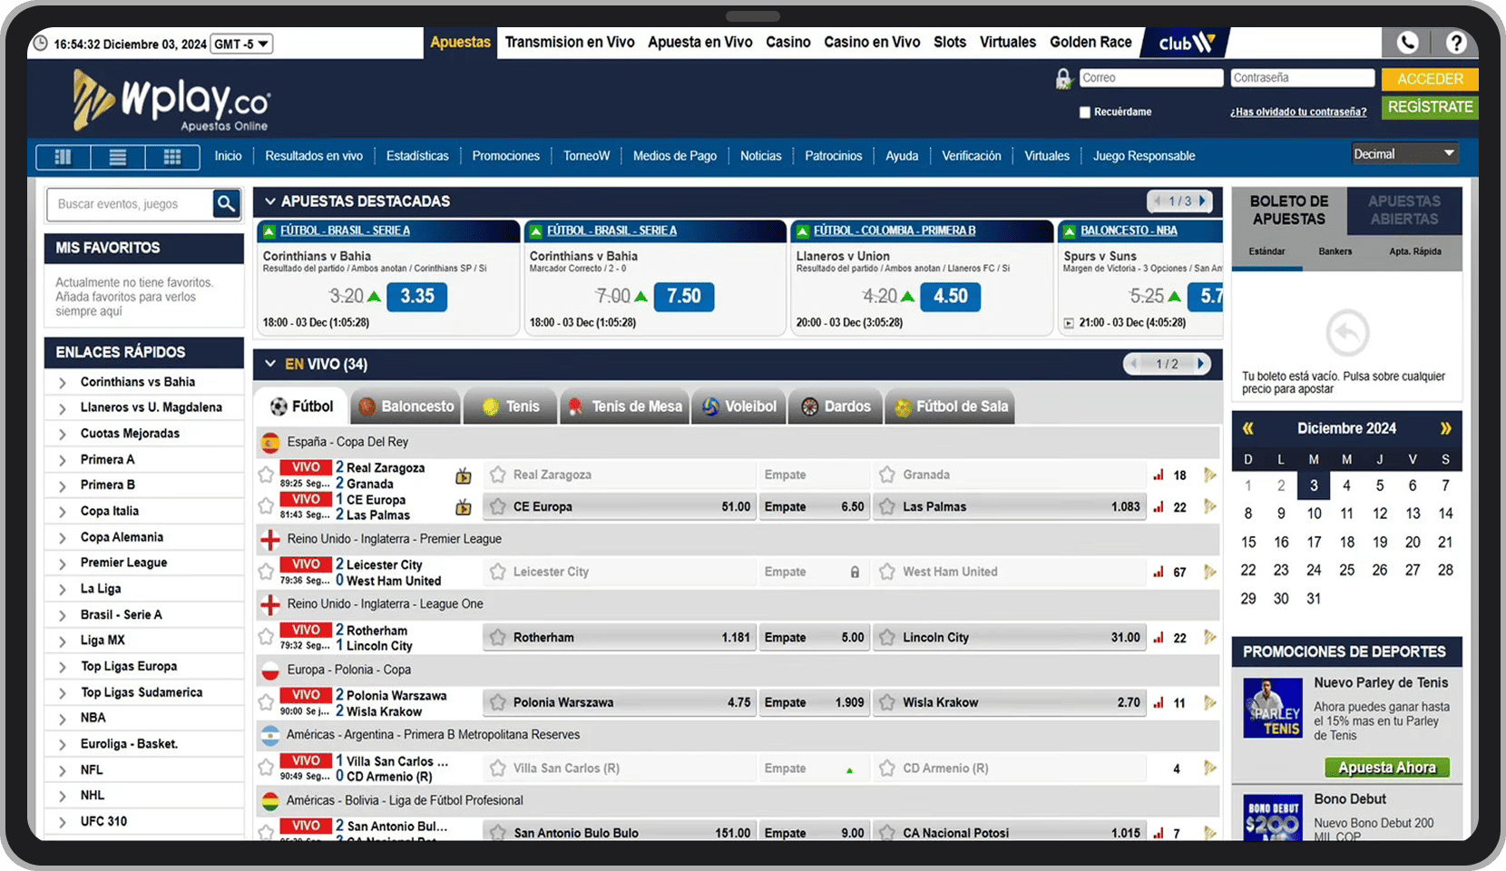
Task: Open live stream icon for CE Europa match
Action: (x=464, y=507)
